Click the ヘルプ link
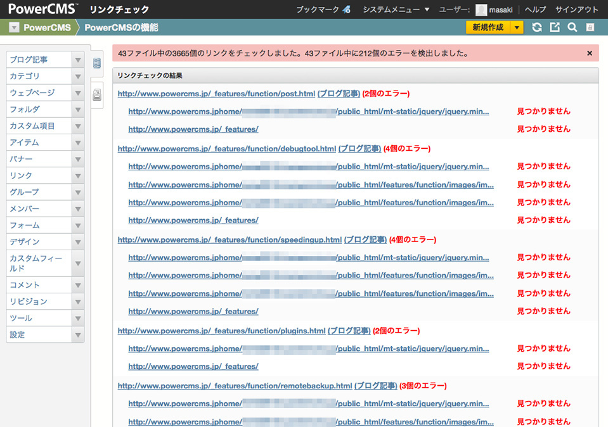The width and height of the screenshot is (608, 427). point(536,10)
